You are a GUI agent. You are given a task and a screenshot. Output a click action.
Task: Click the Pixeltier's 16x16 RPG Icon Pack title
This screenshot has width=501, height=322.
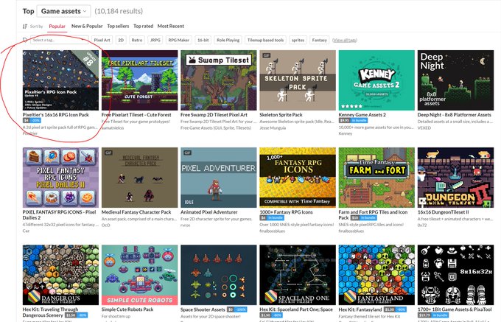pos(55,115)
